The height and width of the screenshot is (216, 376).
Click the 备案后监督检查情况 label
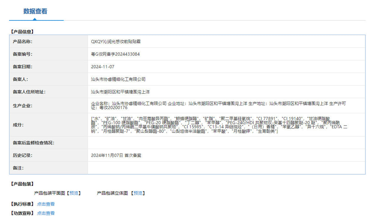click(x=33, y=143)
